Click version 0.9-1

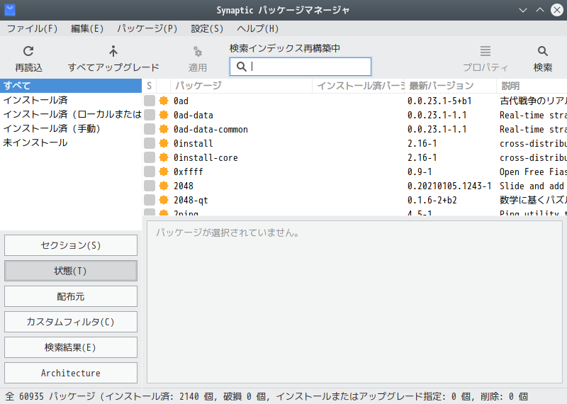tap(420, 172)
